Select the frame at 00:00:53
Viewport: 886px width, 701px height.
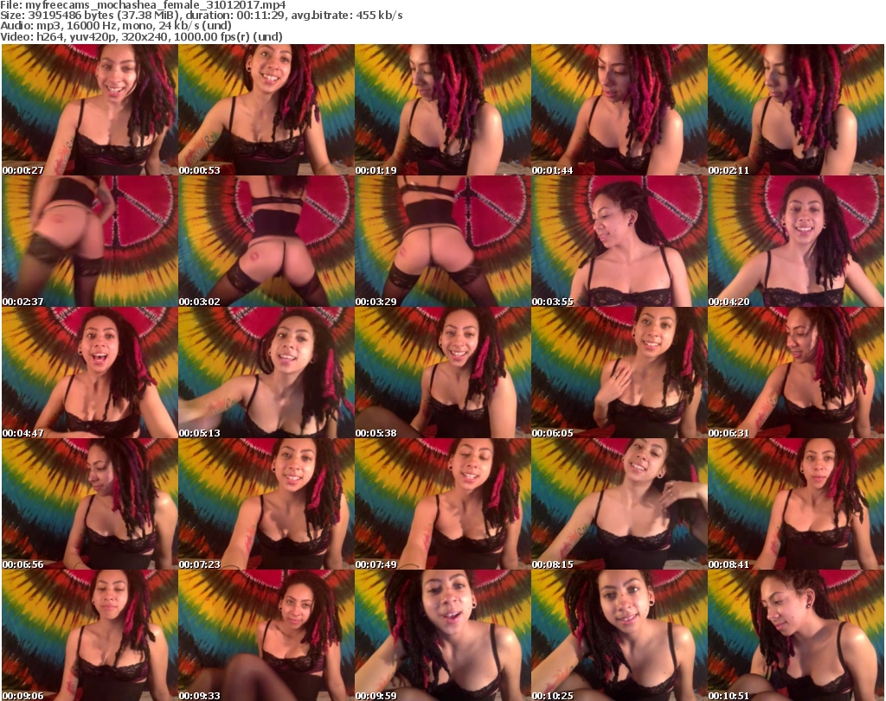(266, 110)
